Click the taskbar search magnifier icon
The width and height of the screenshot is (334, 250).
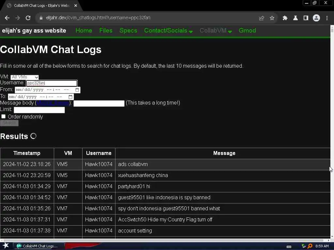310,246
